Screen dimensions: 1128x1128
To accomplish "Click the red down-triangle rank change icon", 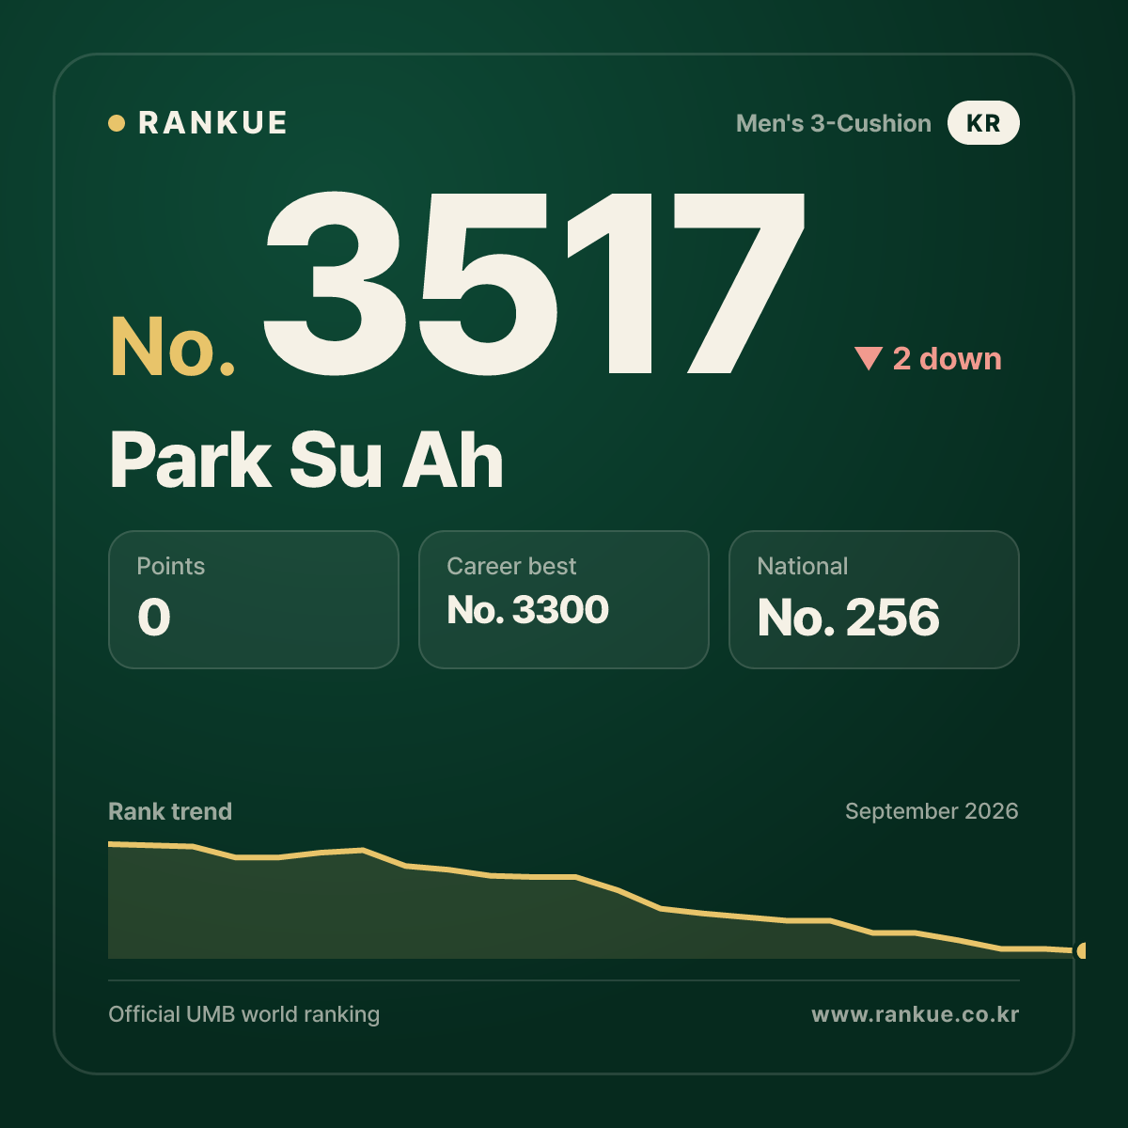I will (868, 358).
